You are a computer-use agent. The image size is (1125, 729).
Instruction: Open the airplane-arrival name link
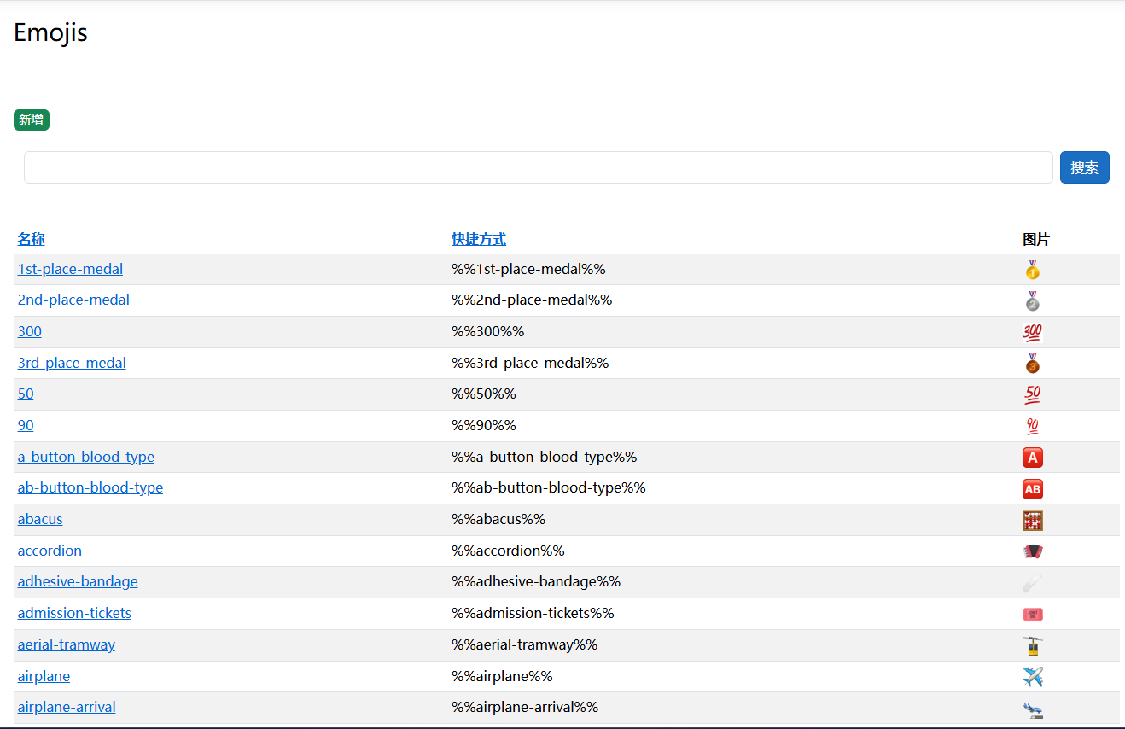[67, 707]
